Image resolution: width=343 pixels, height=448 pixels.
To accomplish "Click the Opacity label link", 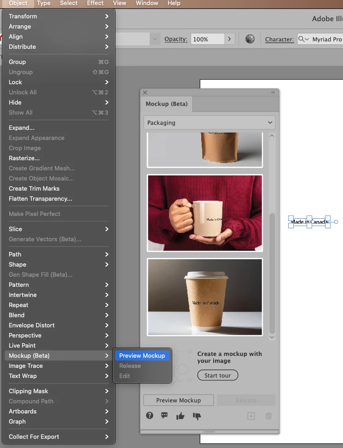I will pos(175,39).
